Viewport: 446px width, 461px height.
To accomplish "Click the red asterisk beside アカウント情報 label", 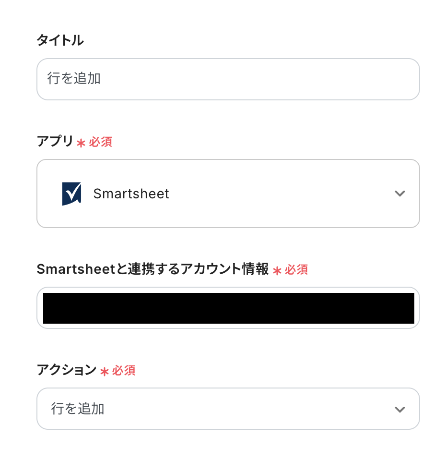I will point(277,271).
